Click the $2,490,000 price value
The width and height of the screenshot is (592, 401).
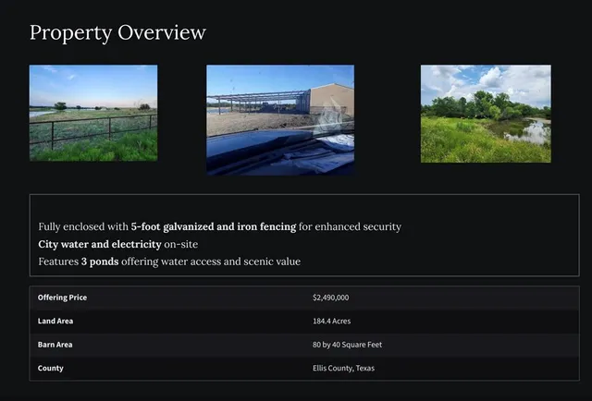coord(330,298)
